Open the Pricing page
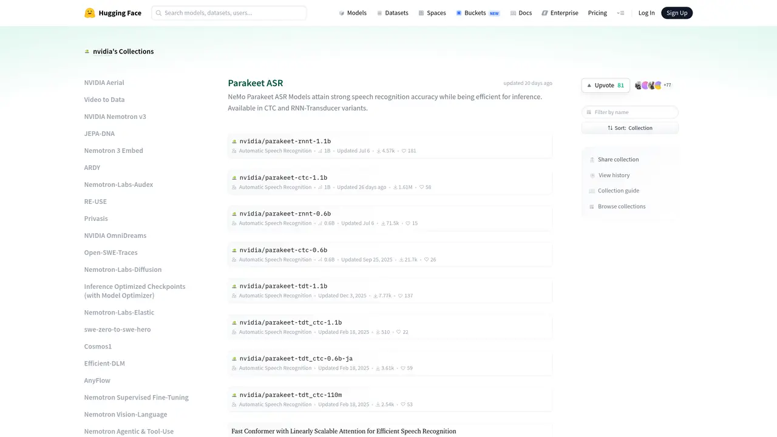Screen dimensions: 777x437 (x=597, y=13)
